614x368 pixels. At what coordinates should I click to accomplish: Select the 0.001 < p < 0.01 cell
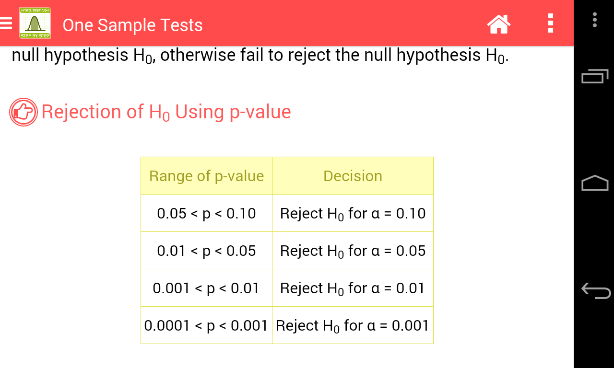point(206,288)
